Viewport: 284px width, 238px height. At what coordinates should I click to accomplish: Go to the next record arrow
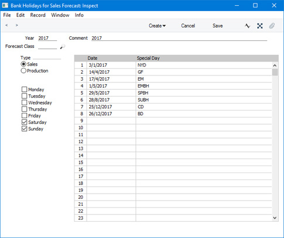tap(17, 25)
